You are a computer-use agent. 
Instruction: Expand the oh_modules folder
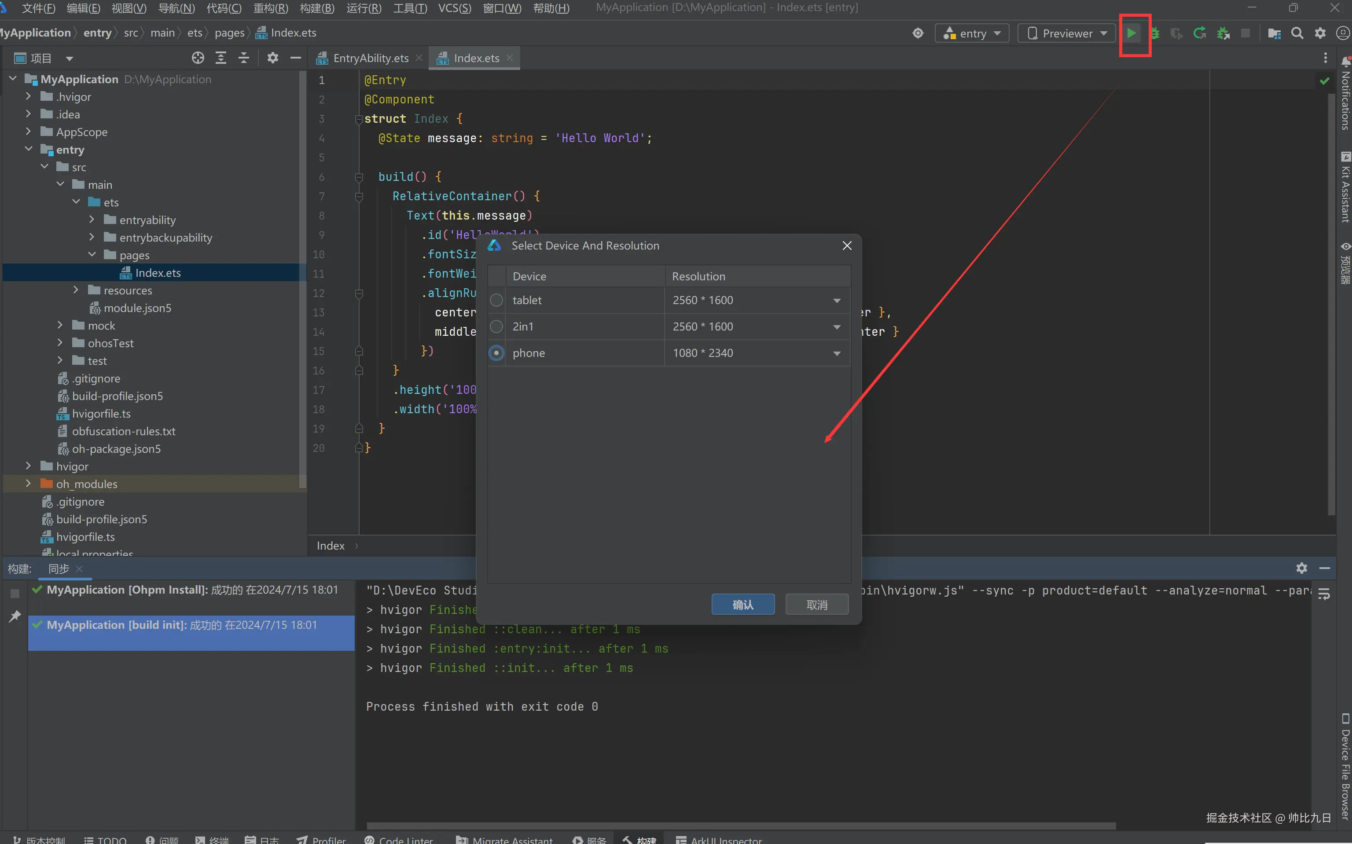pyautogui.click(x=29, y=484)
